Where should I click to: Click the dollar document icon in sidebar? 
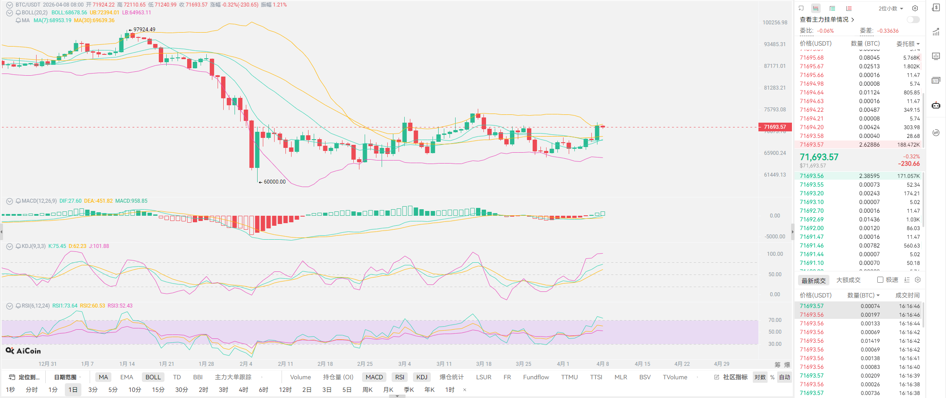coord(936,7)
